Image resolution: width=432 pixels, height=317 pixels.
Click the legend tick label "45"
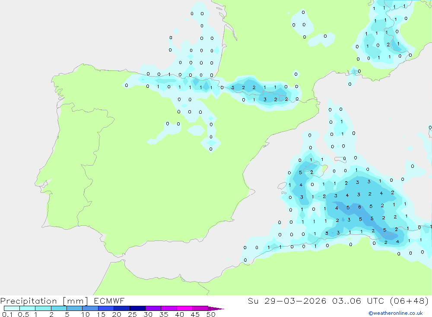tap(195, 314)
